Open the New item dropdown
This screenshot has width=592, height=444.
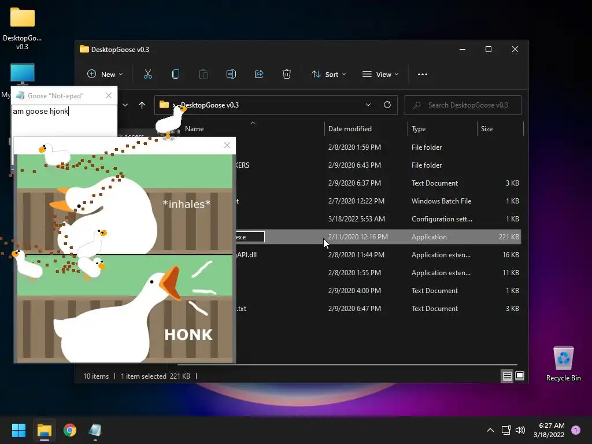pyautogui.click(x=105, y=75)
